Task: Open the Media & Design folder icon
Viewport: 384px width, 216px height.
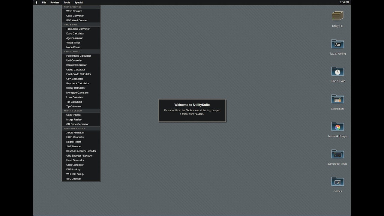Action: [x=337, y=126]
